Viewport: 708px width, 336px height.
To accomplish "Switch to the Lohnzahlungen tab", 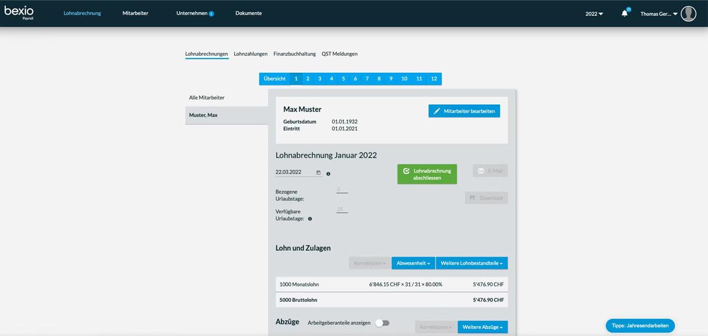I will pyautogui.click(x=250, y=54).
